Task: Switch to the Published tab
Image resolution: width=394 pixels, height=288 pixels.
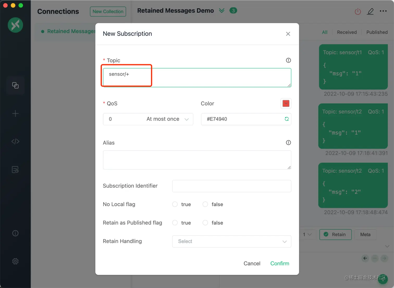Action: tap(377, 32)
